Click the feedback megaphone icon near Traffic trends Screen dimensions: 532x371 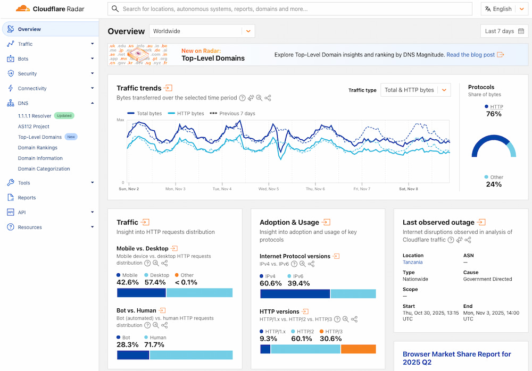coord(250,98)
